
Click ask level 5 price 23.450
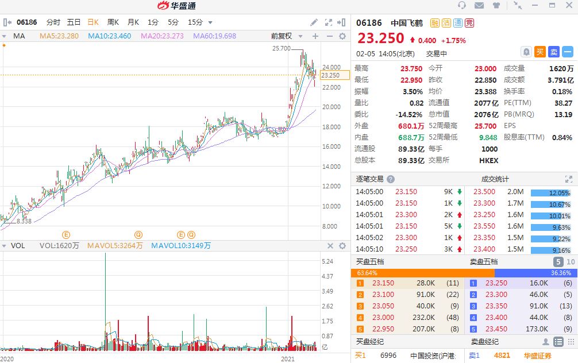coord(496,329)
